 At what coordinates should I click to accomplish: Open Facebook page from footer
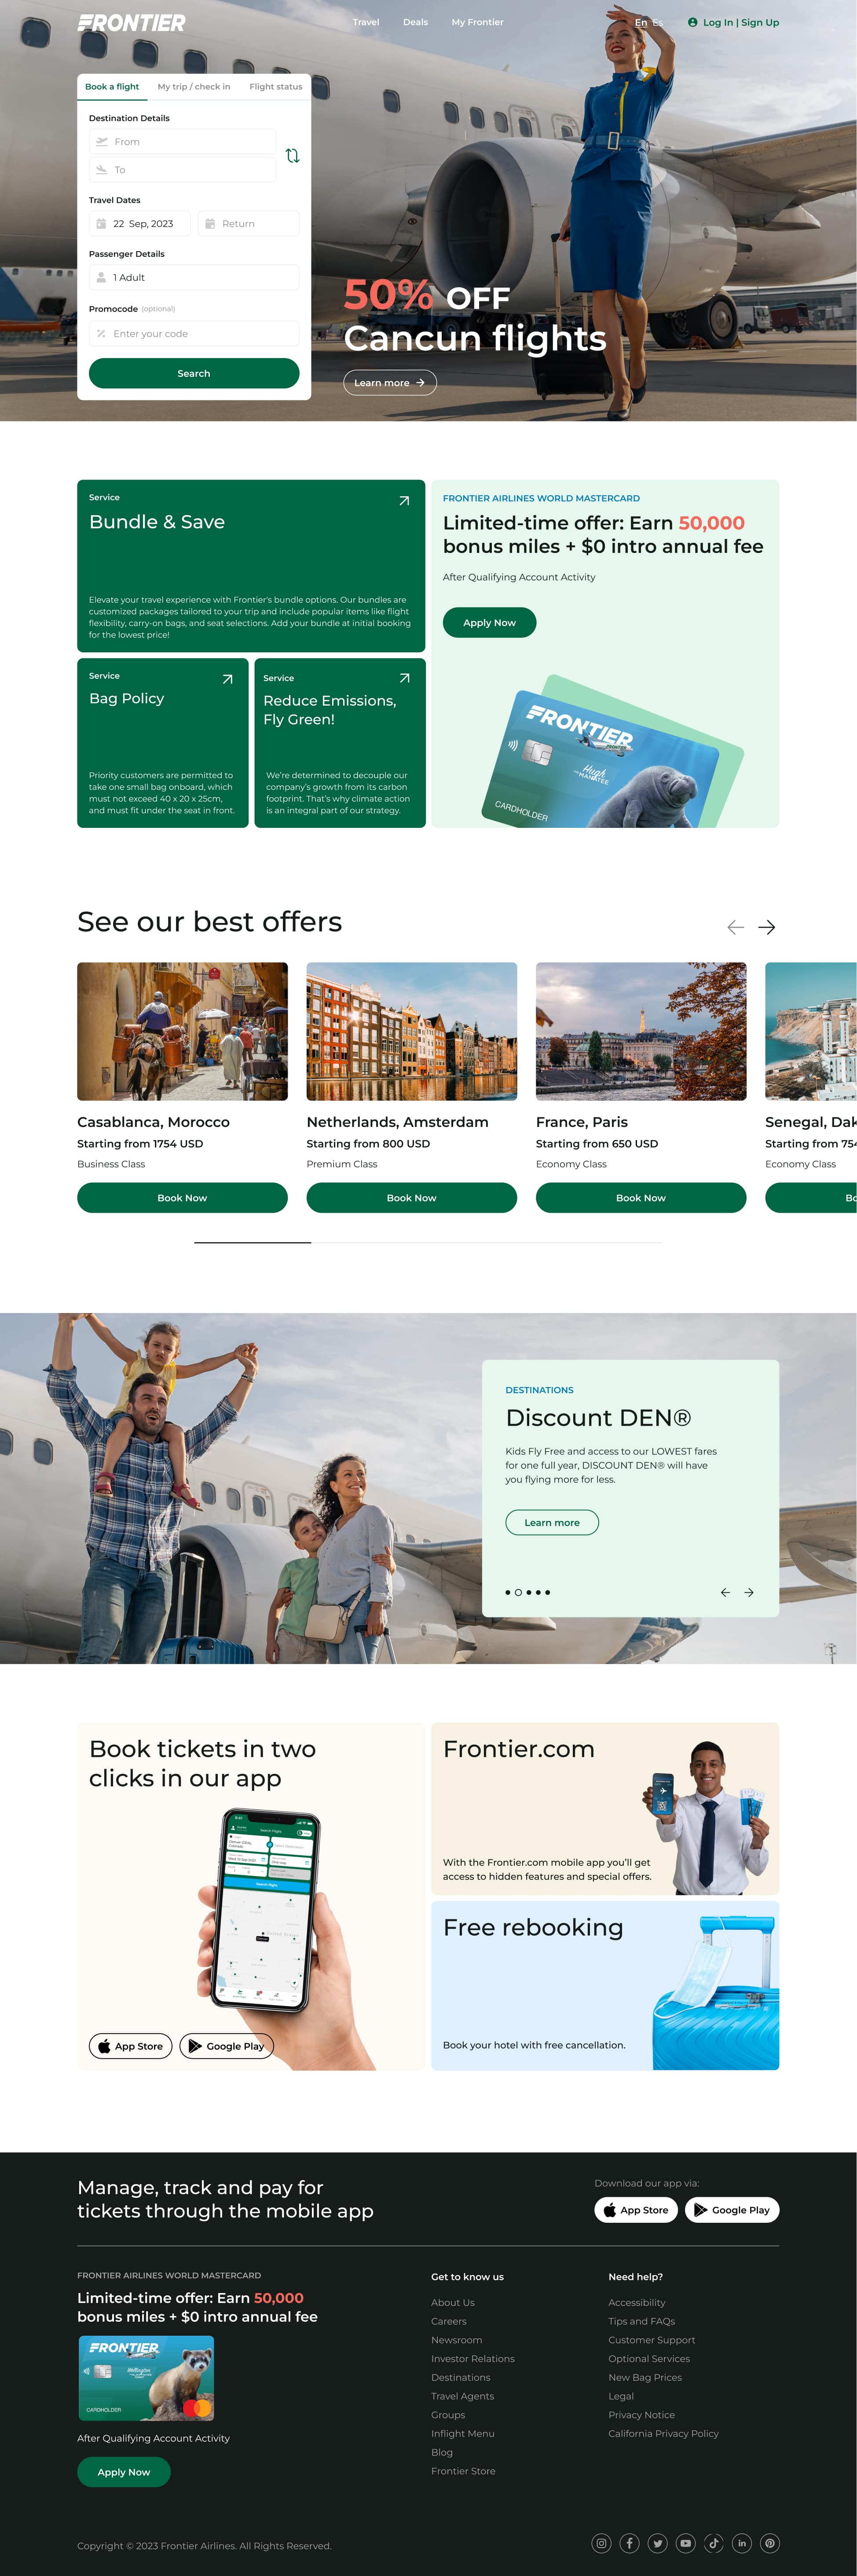tap(629, 2543)
